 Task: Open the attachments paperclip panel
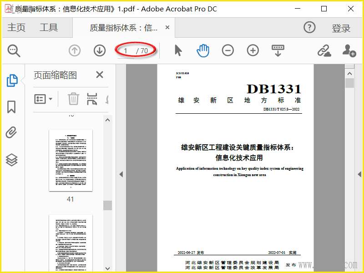pos(11,132)
